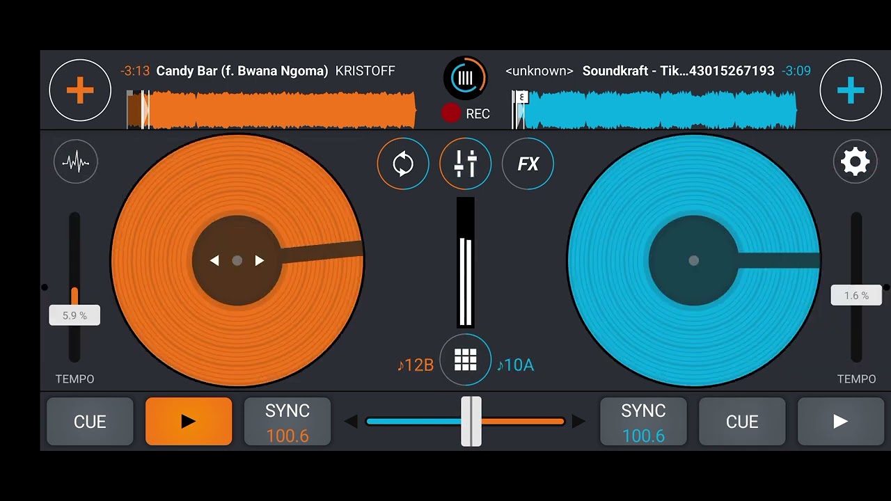Add a track to the right blue deck
Viewport: 891px width, 501px height.
point(851,90)
